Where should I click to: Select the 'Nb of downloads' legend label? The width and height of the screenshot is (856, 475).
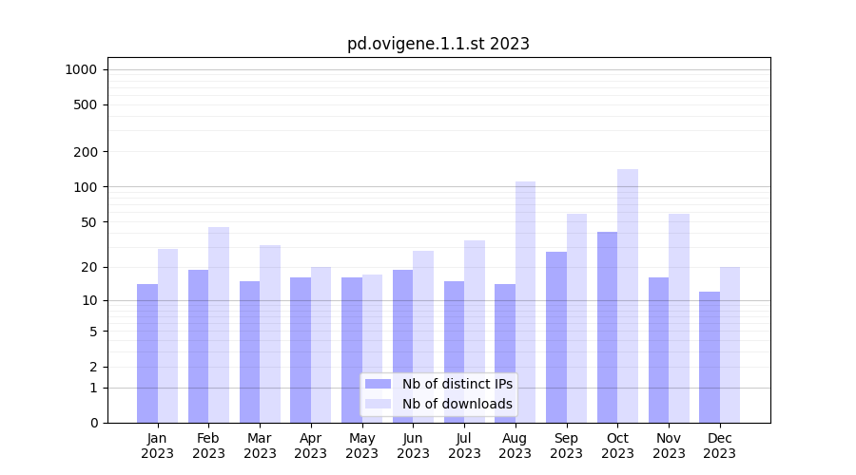click(457, 404)
